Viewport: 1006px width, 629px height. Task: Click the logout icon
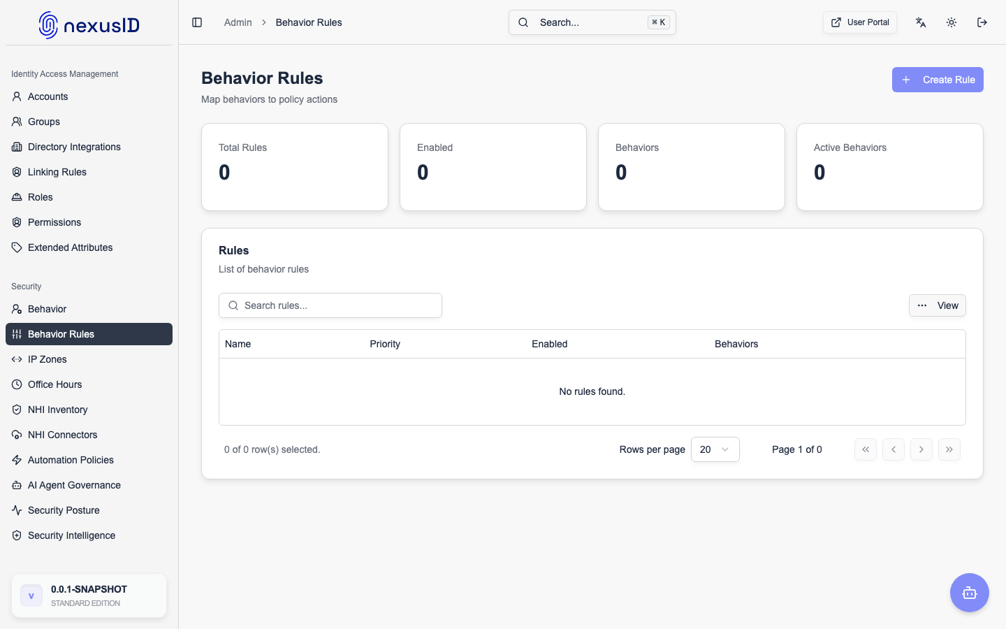pyautogui.click(x=982, y=22)
